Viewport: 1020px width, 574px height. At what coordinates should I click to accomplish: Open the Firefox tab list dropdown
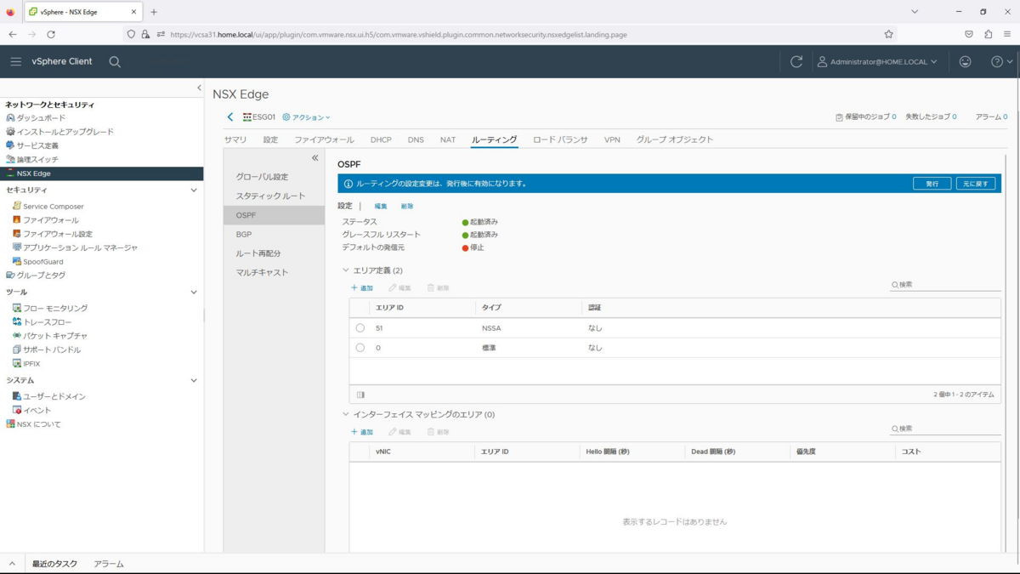point(915,12)
